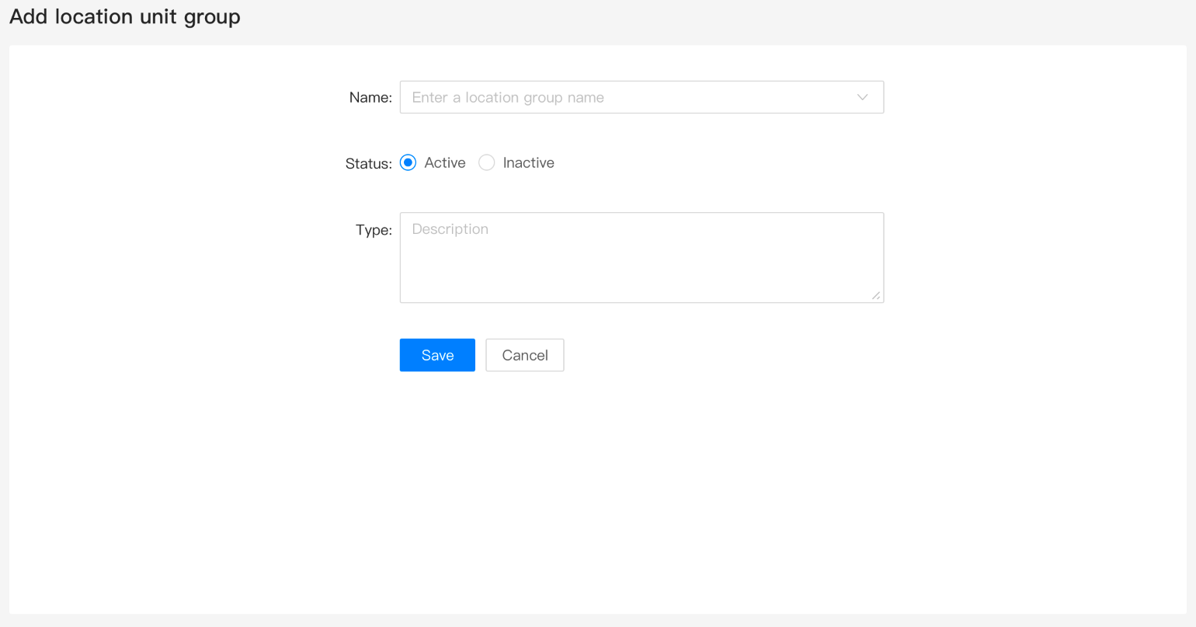Image resolution: width=1196 pixels, height=627 pixels.
Task: Click the Status field label
Action: (x=367, y=163)
